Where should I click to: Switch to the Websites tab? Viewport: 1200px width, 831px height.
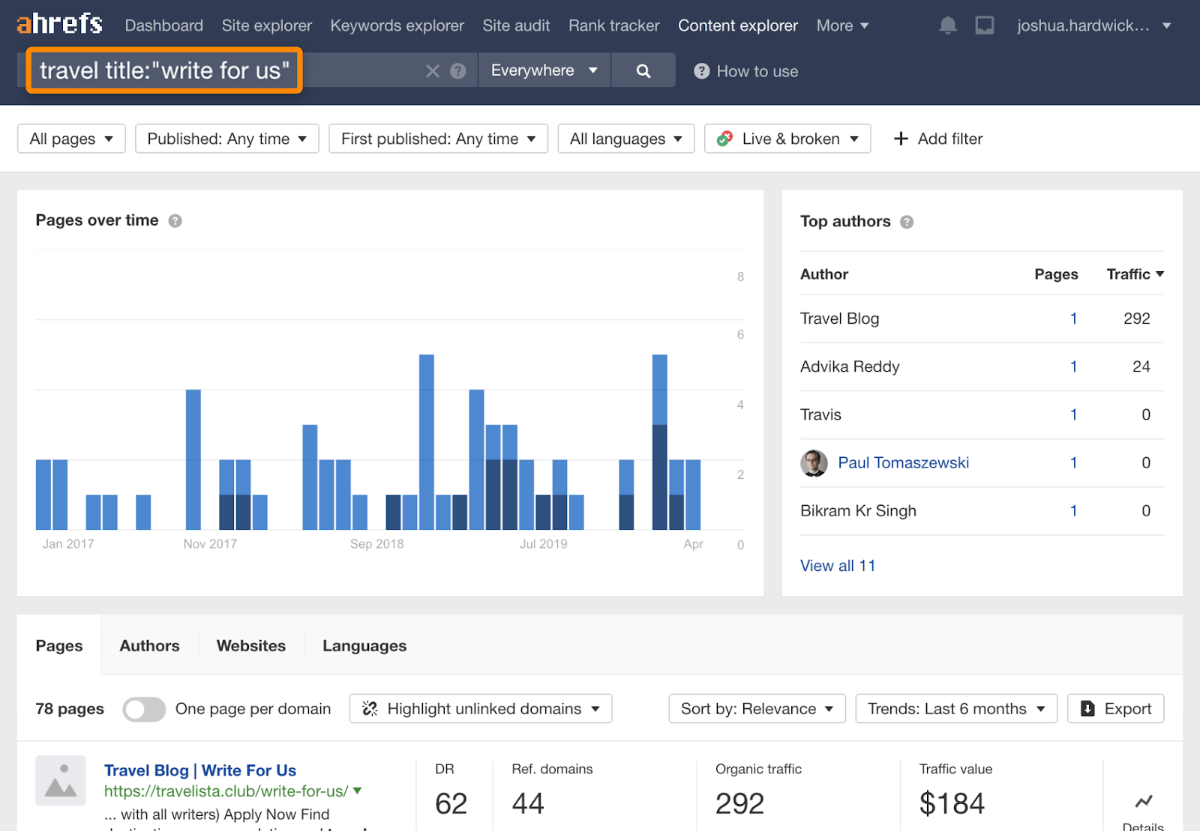pyautogui.click(x=250, y=646)
